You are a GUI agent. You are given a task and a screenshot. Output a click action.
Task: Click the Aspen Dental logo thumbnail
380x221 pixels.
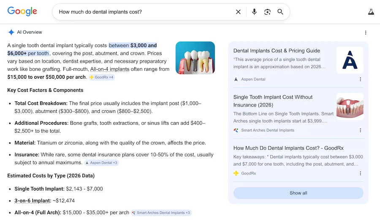(350, 60)
